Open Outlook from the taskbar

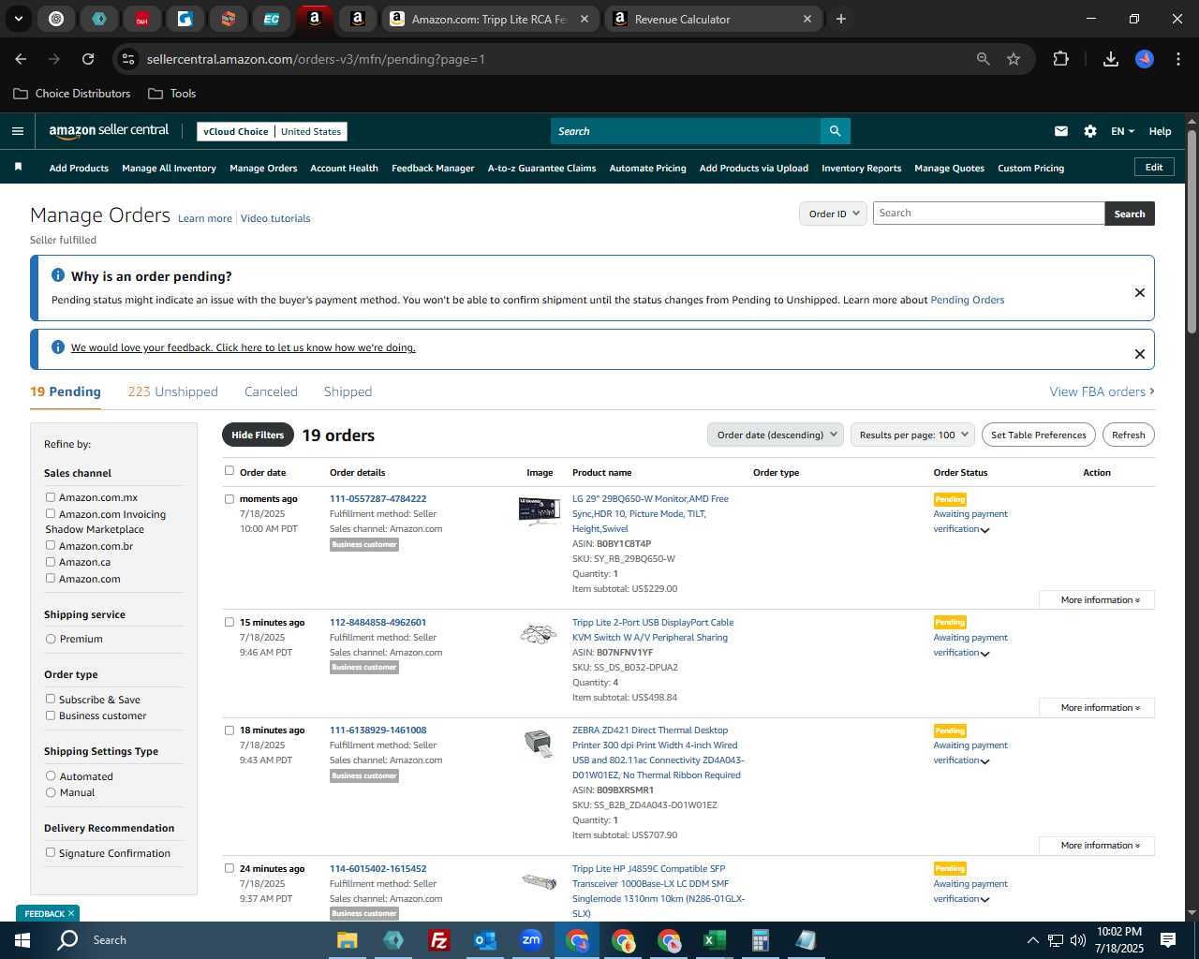point(484,940)
